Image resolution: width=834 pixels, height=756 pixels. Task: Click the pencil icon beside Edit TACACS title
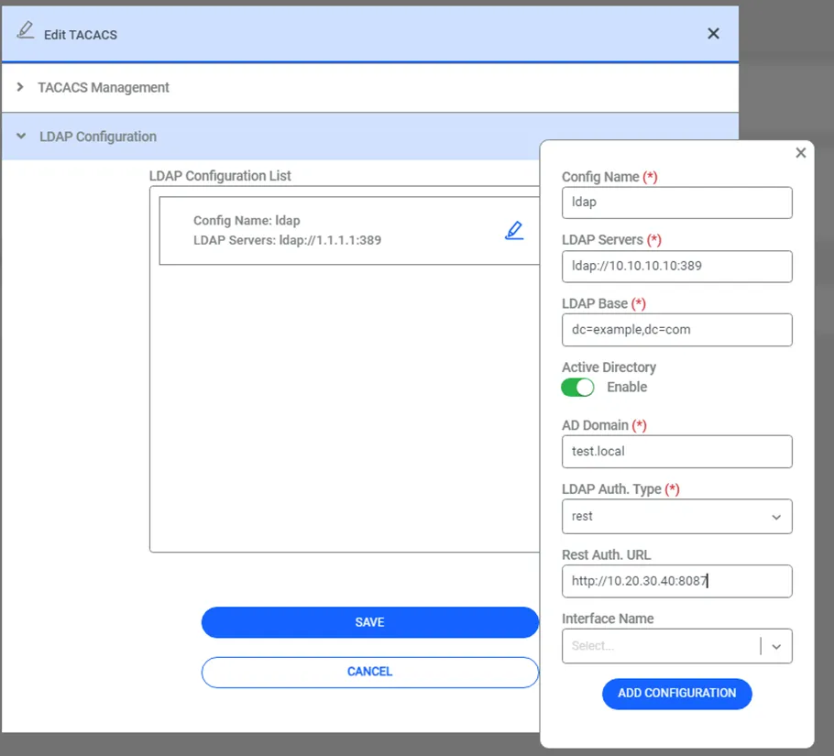[x=25, y=30]
